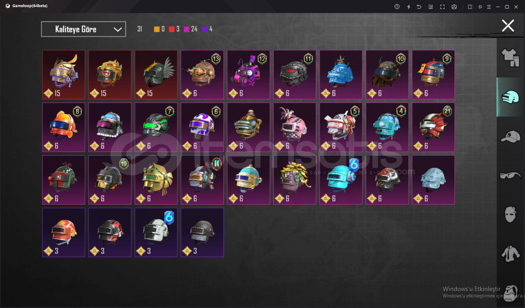Pick the steampunk helmet numbered 13
Image resolution: width=525 pixels, height=308 pixels.
(x=202, y=75)
